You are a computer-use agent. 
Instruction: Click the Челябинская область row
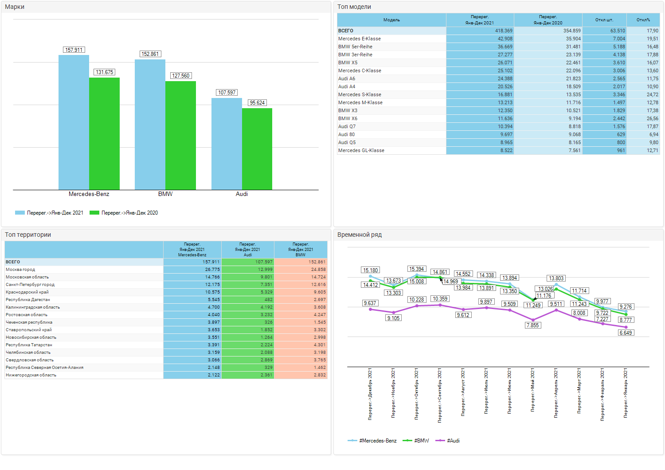pyautogui.click(x=166, y=352)
